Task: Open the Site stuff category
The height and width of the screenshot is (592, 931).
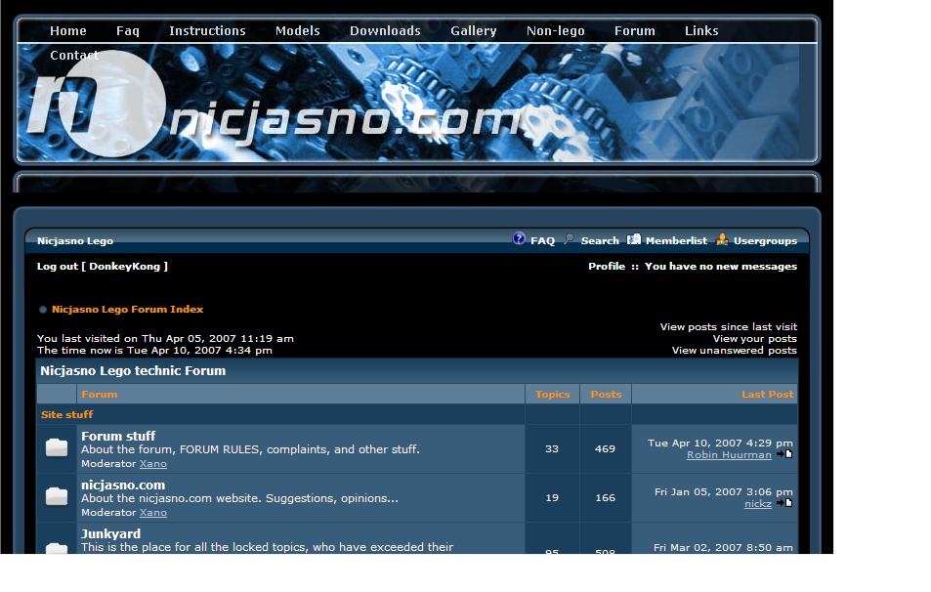Action: tap(66, 414)
